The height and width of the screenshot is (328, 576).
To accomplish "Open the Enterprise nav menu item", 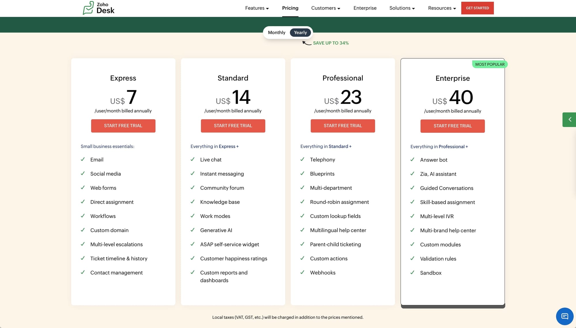I will [x=365, y=8].
